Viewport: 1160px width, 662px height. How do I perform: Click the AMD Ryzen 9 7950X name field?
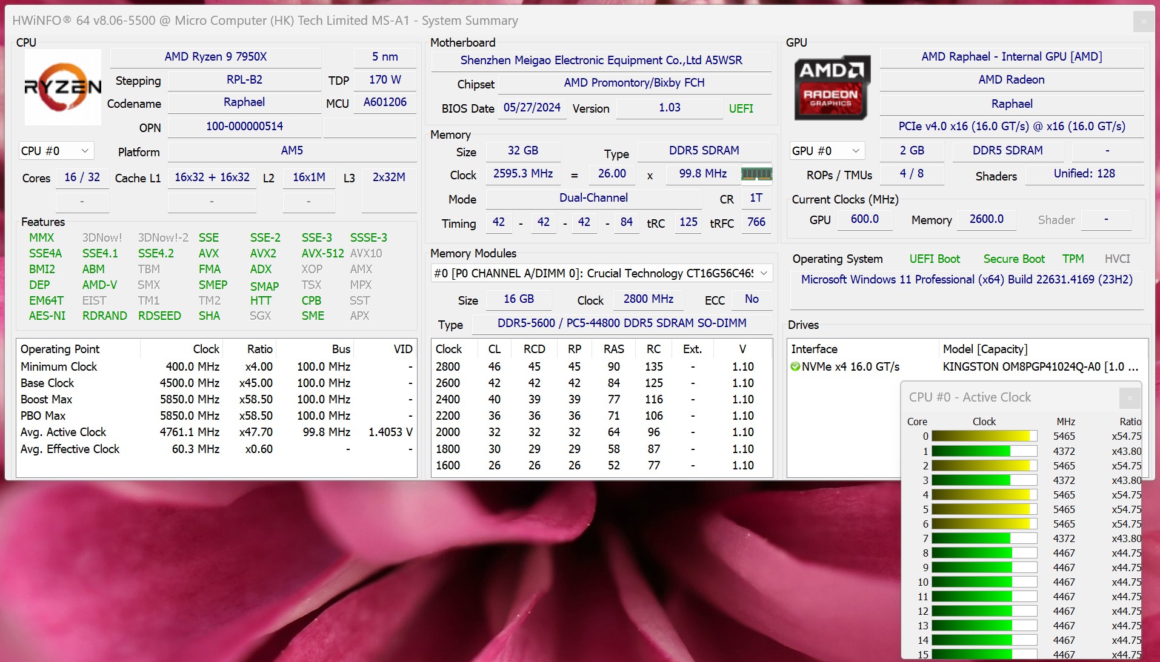coord(216,57)
